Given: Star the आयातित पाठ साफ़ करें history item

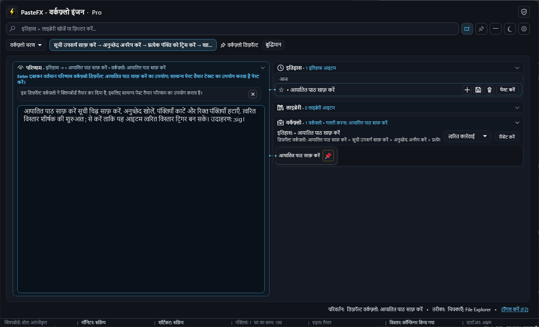Looking at the screenshot, I should pyautogui.click(x=281, y=90).
